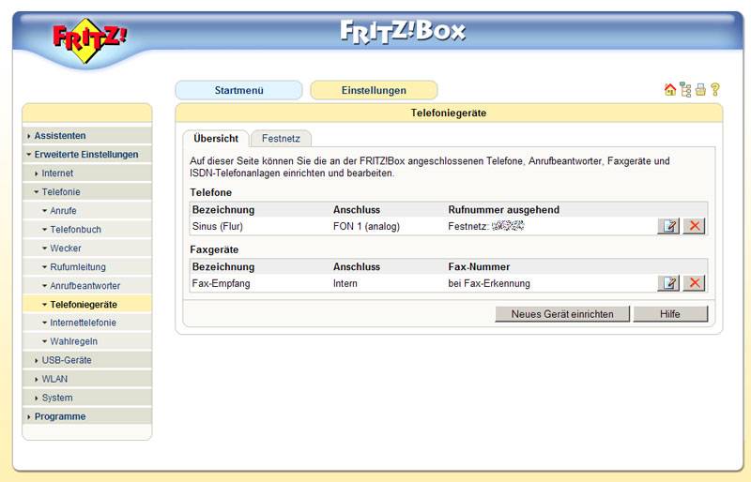Click the printer icon to print page
Image resolution: width=751 pixels, height=482 pixels.
[x=699, y=90]
